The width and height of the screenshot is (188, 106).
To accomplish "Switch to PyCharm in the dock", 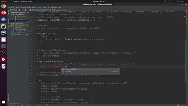I will click(x=4, y=26).
